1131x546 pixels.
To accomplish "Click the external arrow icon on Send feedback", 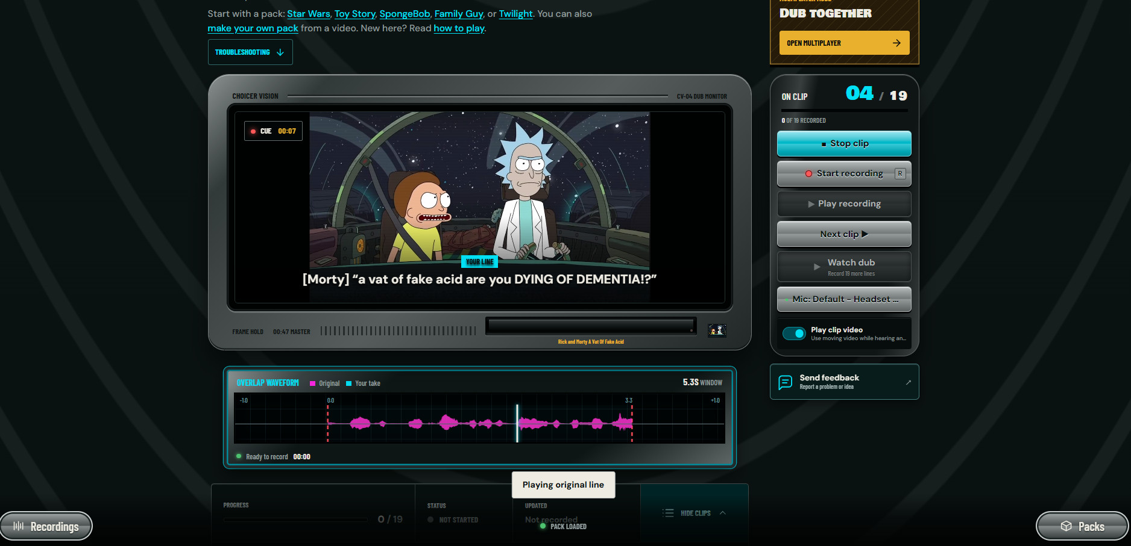I will (908, 382).
